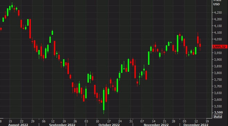The width and height of the screenshot is (228, 126).
Task: Click the 4,050 price axis label
Action: pos(218,39)
